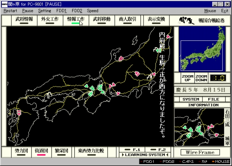
Task: Click the ZOOM UP button
Action: pos(187,78)
